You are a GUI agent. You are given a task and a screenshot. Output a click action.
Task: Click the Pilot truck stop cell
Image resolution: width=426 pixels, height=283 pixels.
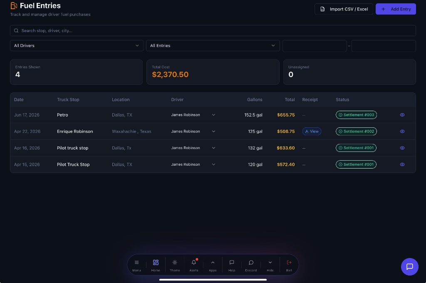[x=72, y=148]
